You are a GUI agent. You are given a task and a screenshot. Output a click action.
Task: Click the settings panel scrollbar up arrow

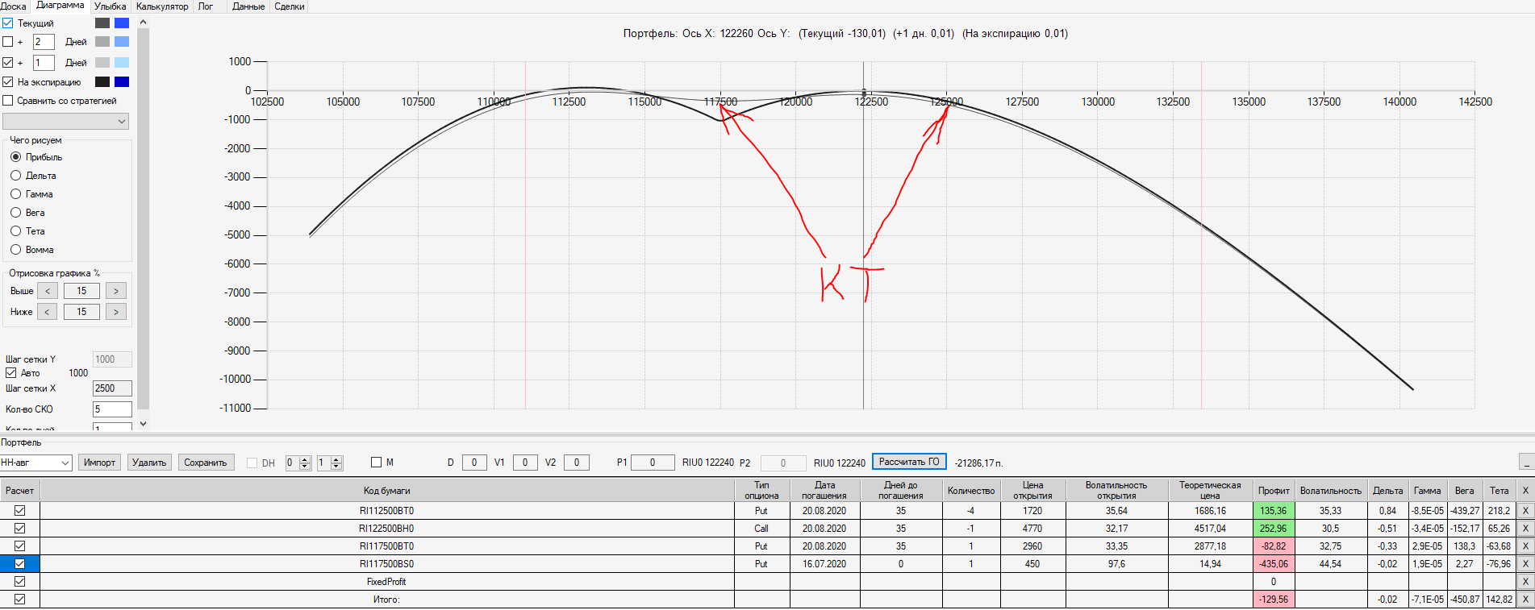click(x=144, y=23)
